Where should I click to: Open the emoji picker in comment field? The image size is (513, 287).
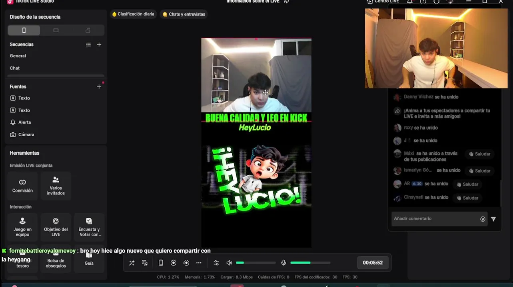tap(483, 219)
